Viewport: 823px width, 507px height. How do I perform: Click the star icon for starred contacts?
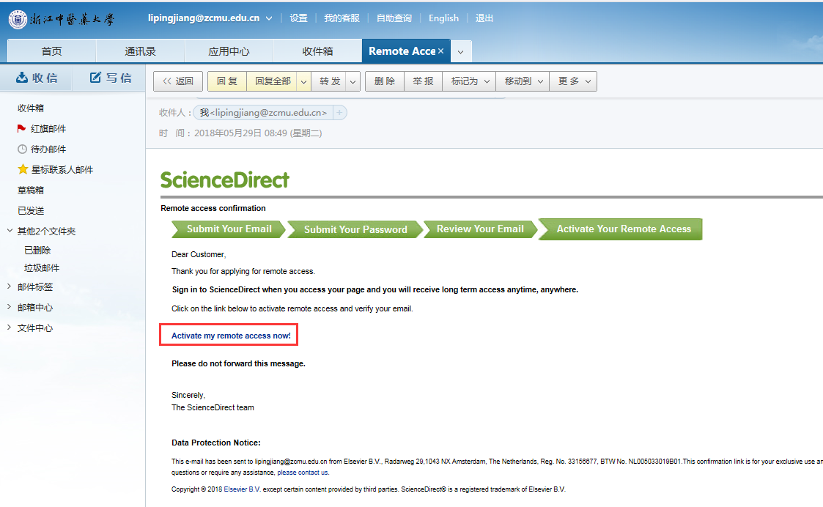(x=22, y=169)
